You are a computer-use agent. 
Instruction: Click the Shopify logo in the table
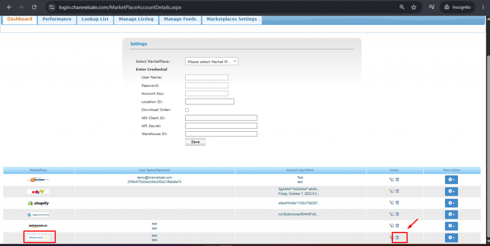coord(38,203)
